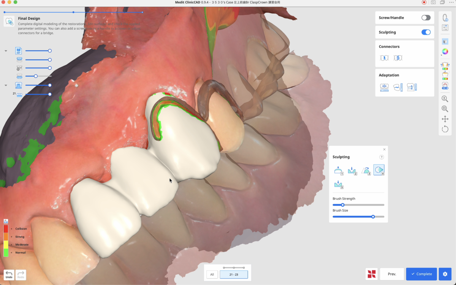
Task: Select the Remove sculpting tool numbered 2
Action: pyautogui.click(x=352, y=170)
